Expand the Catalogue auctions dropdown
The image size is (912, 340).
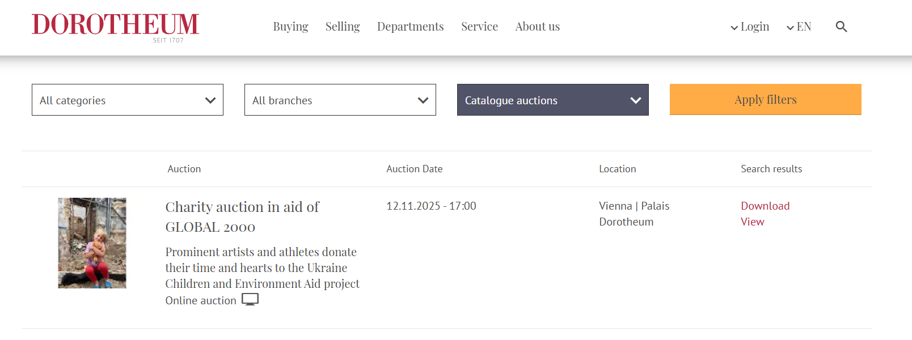553,100
